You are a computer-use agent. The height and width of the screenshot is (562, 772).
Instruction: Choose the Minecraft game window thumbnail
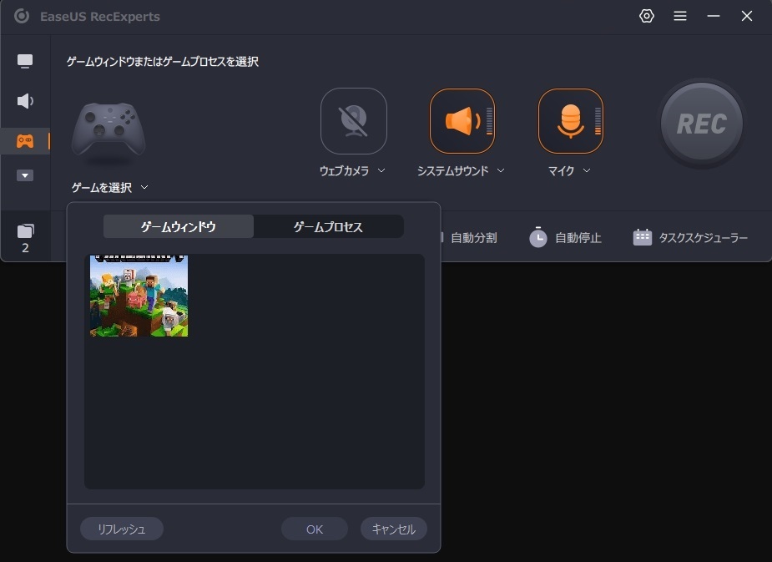coord(139,296)
